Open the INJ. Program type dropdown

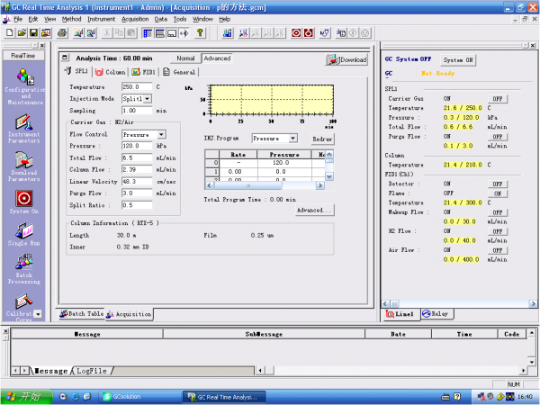pos(292,139)
